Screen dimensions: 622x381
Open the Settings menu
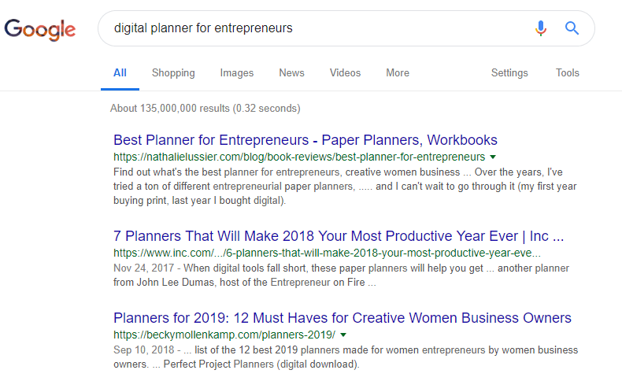click(x=509, y=73)
